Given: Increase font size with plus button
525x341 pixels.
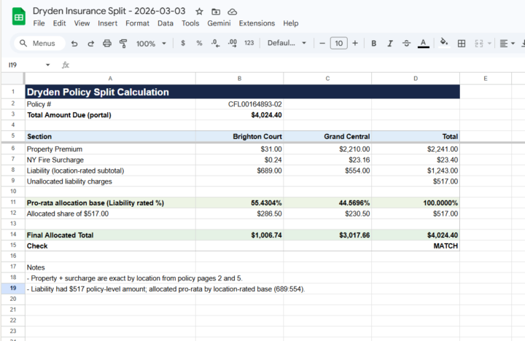Looking at the screenshot, I should (355, 43).
